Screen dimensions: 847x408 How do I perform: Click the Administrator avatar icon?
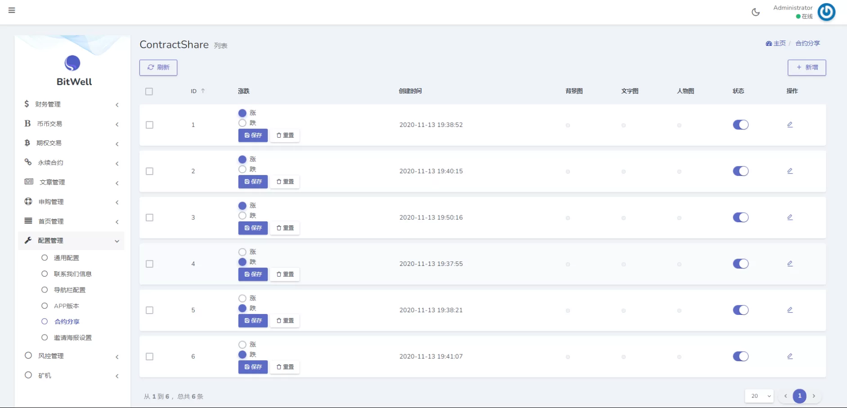[x=826, y=12]
